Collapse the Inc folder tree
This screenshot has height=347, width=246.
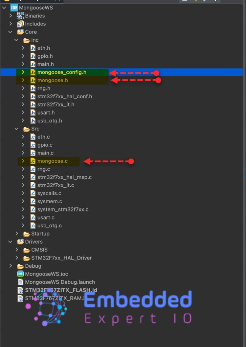(x=17, y=40)
